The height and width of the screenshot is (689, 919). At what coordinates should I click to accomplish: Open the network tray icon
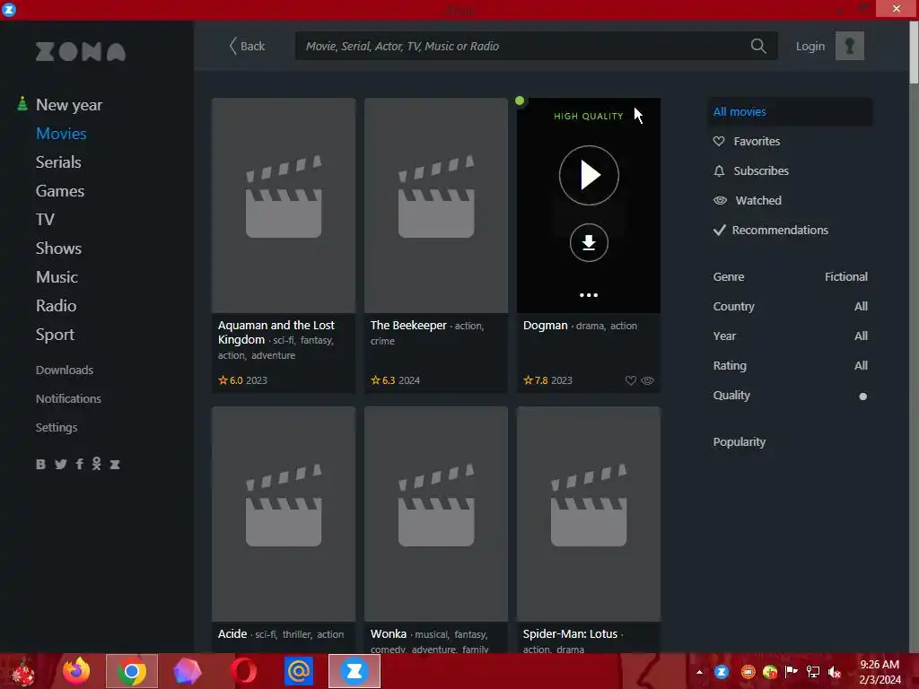click(813, 672)
